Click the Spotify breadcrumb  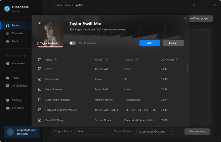tap(79, 5)
